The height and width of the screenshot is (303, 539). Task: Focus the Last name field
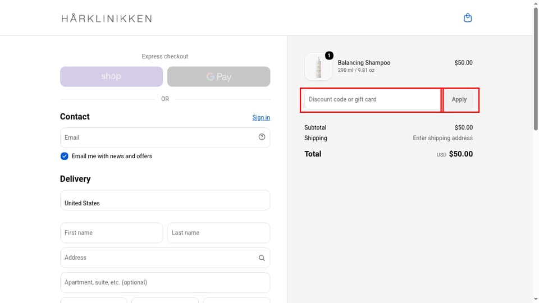tap(218, 232)
